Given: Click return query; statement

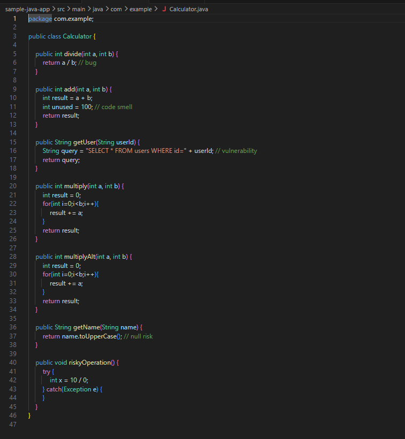Looking at the screenshot, I should (x=61, y=160).
